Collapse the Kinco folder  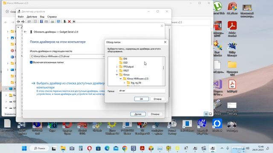(x=117, y=75)
